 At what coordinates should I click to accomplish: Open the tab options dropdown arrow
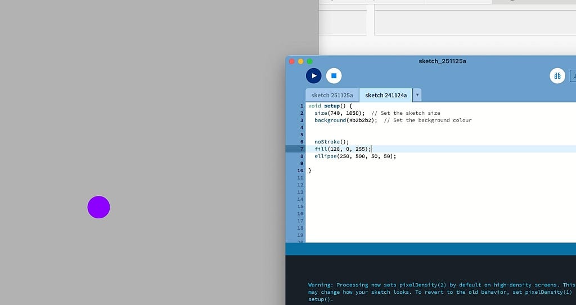(417, 95)
